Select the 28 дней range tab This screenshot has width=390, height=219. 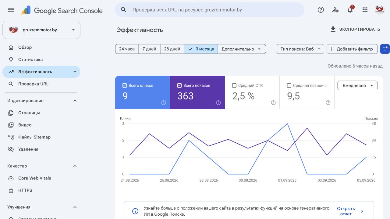pos(172,49)
